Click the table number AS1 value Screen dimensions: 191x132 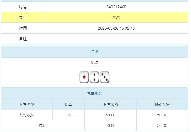tap(116, 17)
